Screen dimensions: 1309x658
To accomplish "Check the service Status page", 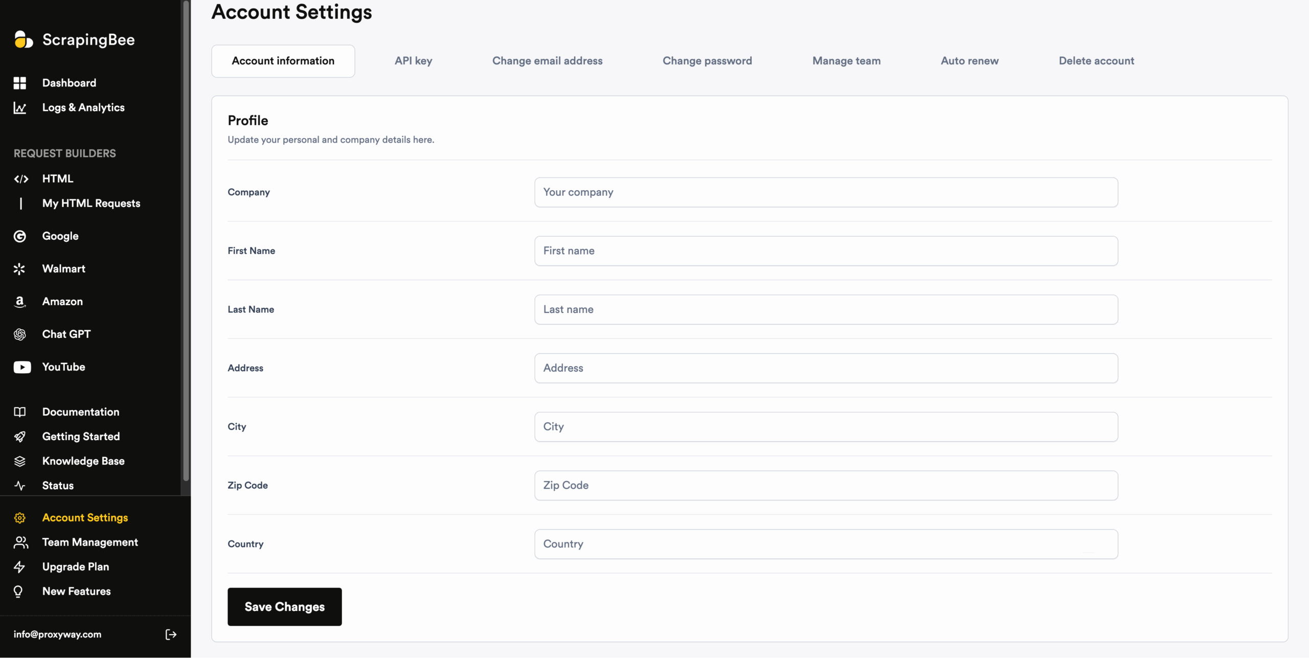I will (57, 485).
